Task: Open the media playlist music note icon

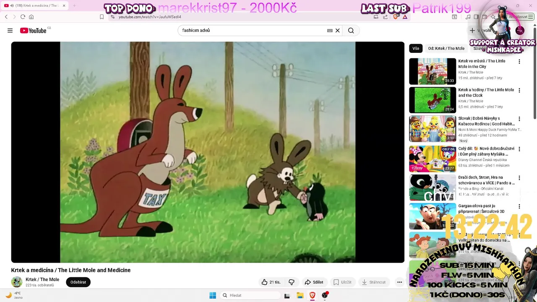Action: [468, 17]
